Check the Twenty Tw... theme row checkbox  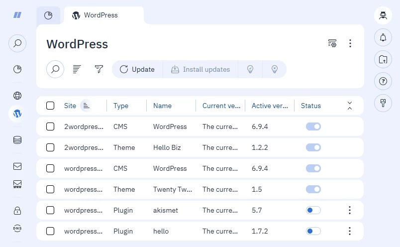pos(50,189)
